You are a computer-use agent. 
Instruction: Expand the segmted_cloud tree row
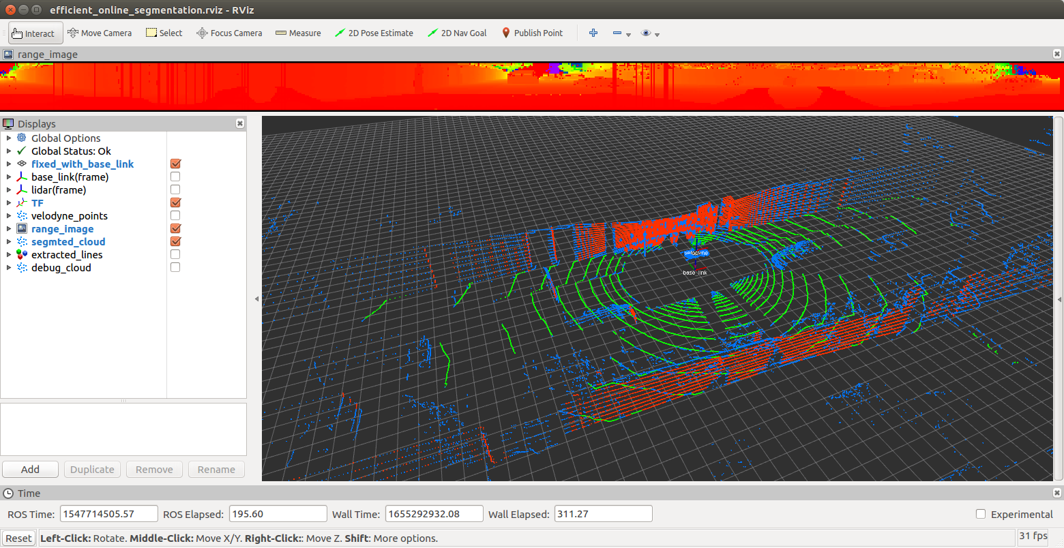(9, 241)
